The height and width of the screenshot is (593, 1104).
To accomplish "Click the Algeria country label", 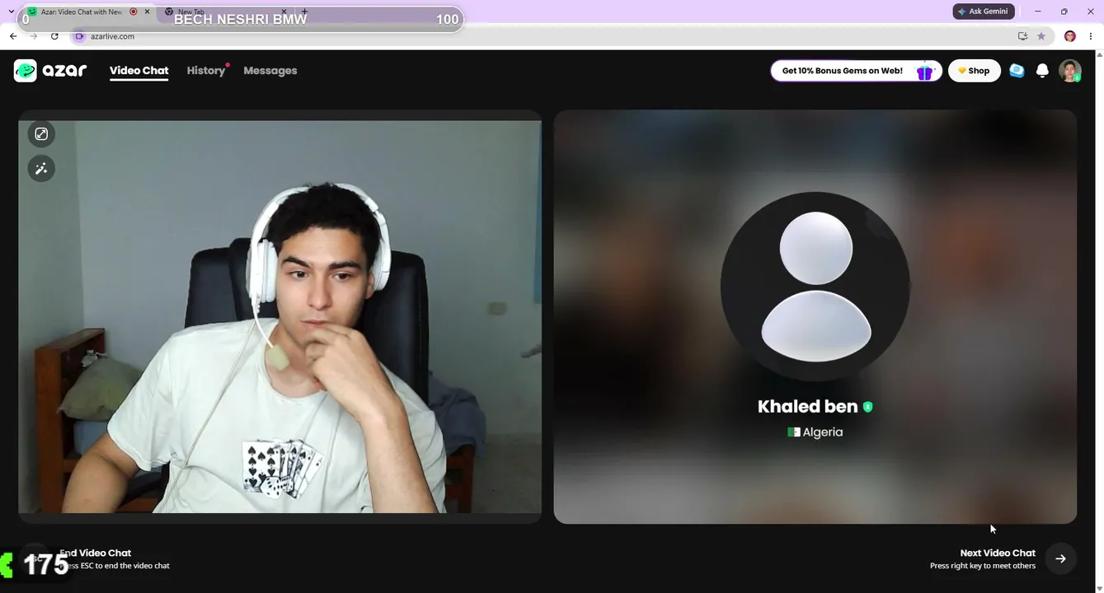I will tap(823, 432).
